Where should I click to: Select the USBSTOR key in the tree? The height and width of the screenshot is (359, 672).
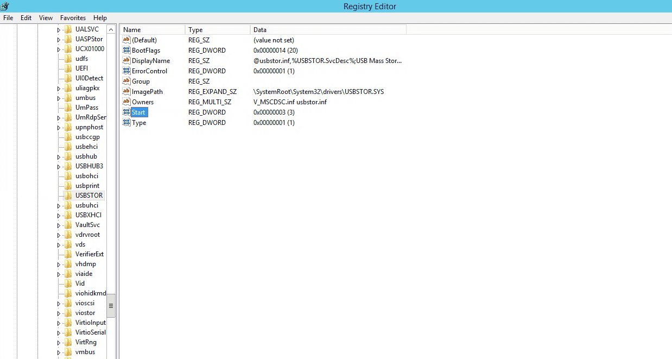pyautogui.click(x=89, y=196)
